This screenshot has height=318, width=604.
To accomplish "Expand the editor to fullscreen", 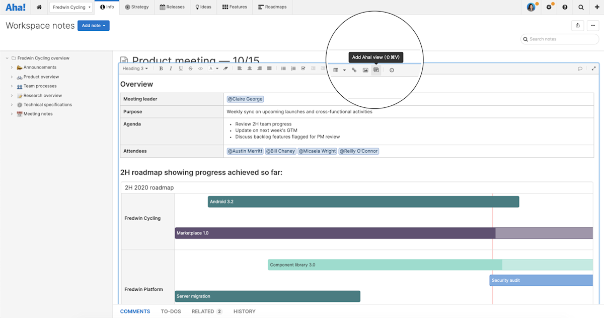I will pyautogui.click(x=594, y=69).
